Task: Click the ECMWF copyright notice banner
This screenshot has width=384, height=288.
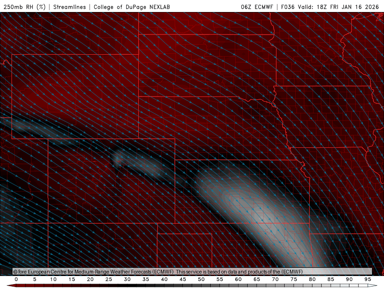Action: [192, 271]
